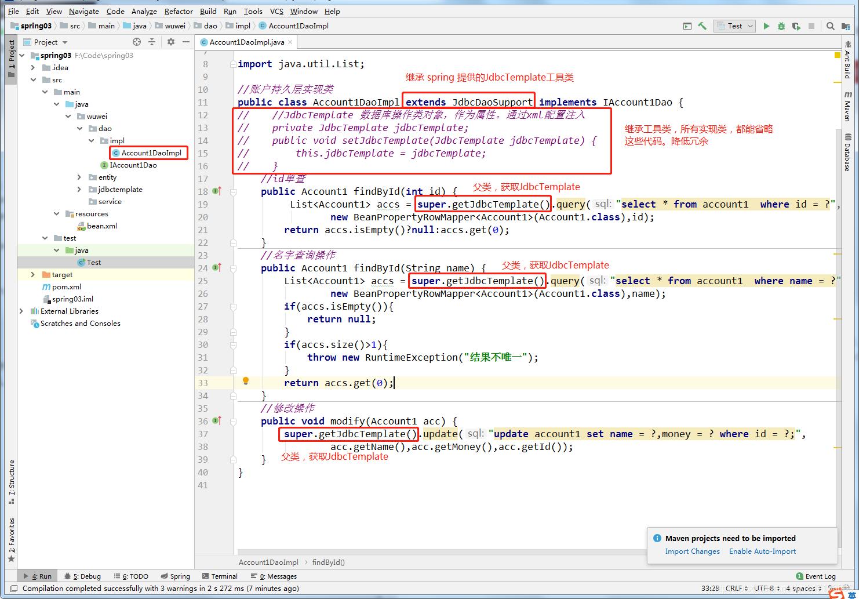Viewport: 859px width, 599px height.
Task: Click the findById() editor breadcrumb
Action: point(329,562)
